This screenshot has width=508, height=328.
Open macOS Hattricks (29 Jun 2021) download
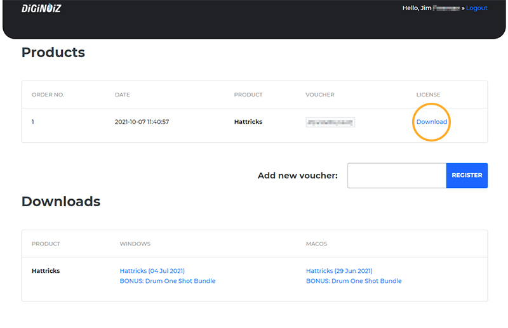pos(339,271)
